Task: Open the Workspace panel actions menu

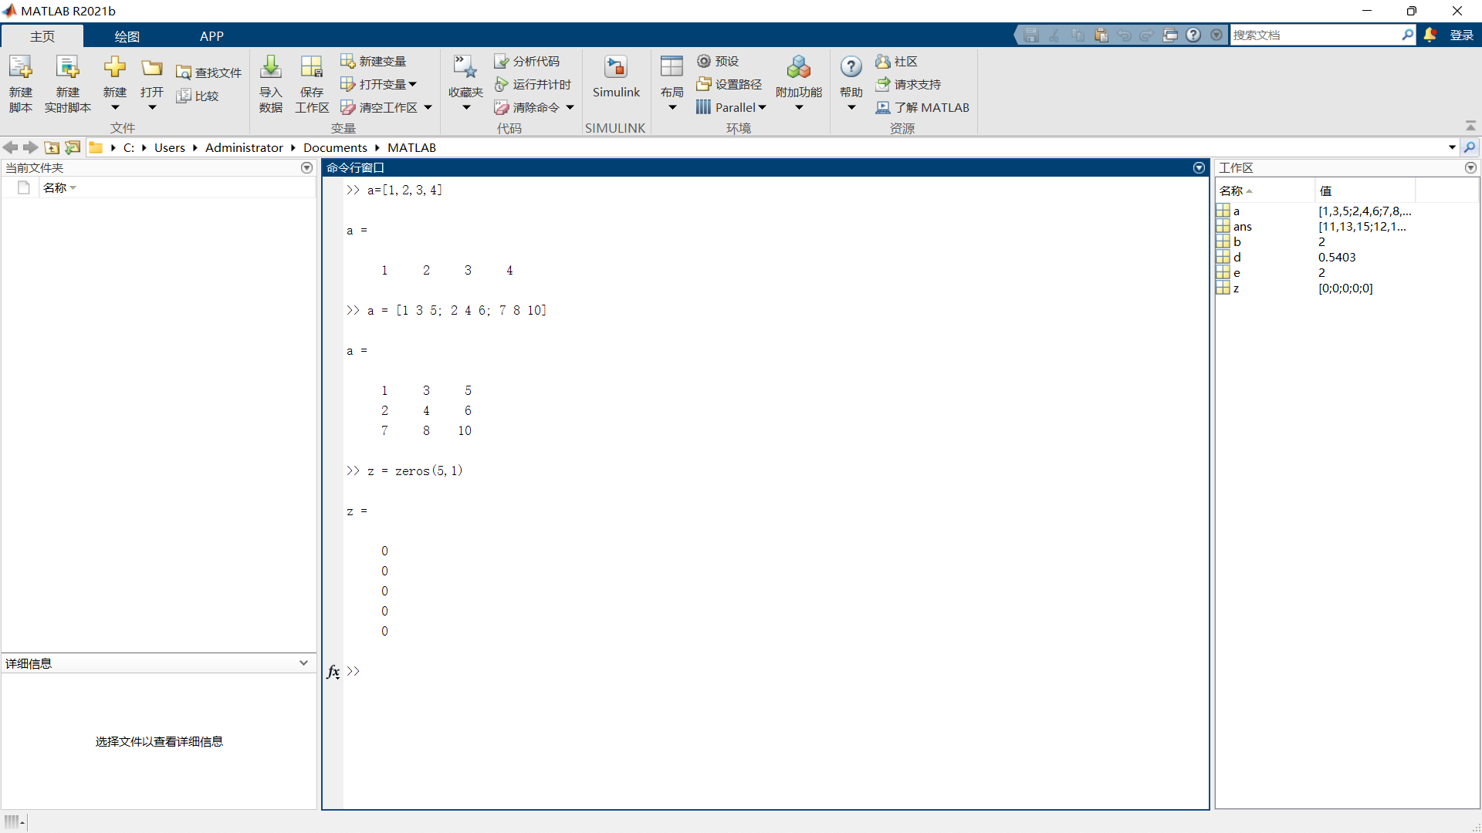Action: (x=1470, y=167)
